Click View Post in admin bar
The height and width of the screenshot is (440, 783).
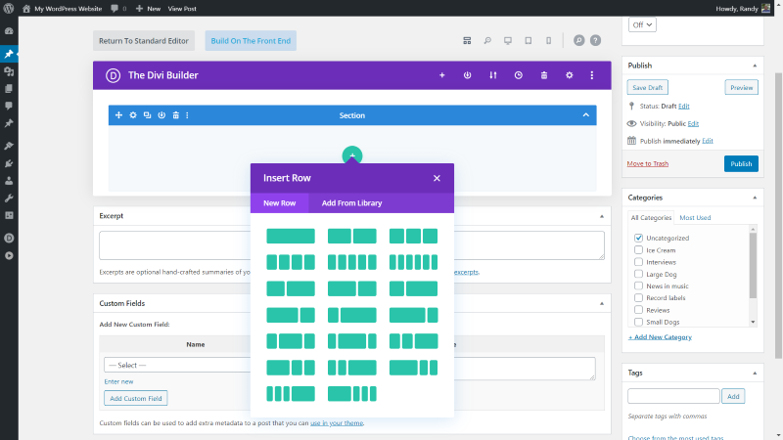(x=182, y=9)
